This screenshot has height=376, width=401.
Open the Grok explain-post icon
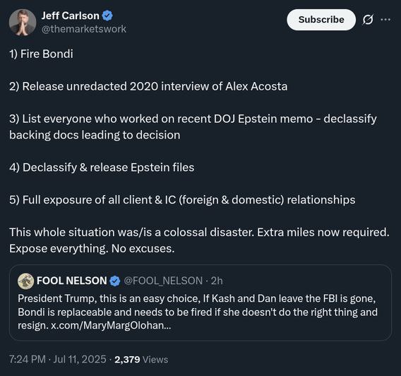click(x=368, y=20)
